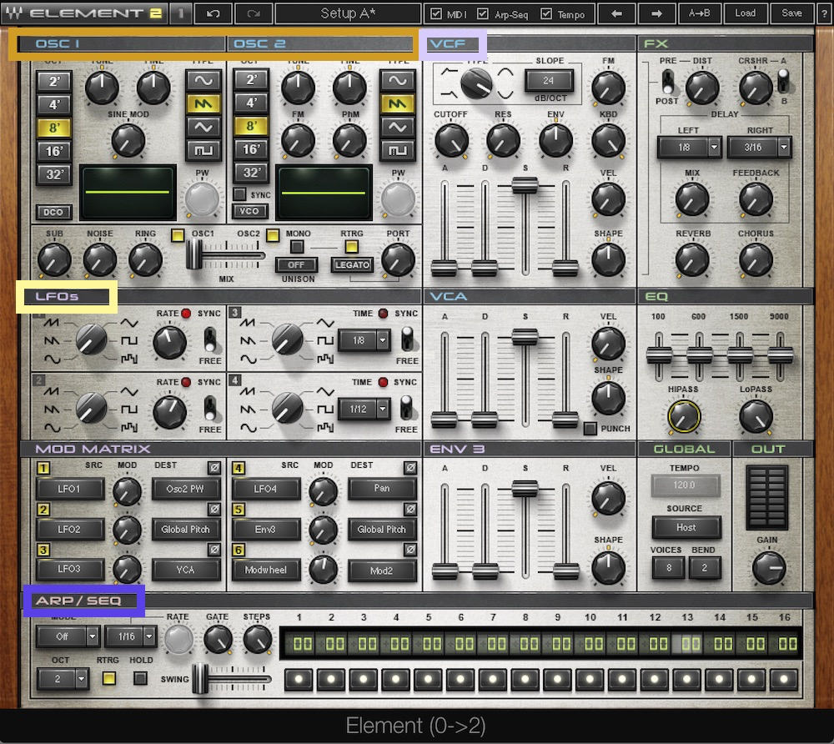Select the sawtooth waveform for OSC 2
The width and height of the screenshot is (834, 744).
[398, 103]
